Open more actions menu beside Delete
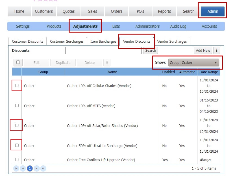 pos(107,62)
